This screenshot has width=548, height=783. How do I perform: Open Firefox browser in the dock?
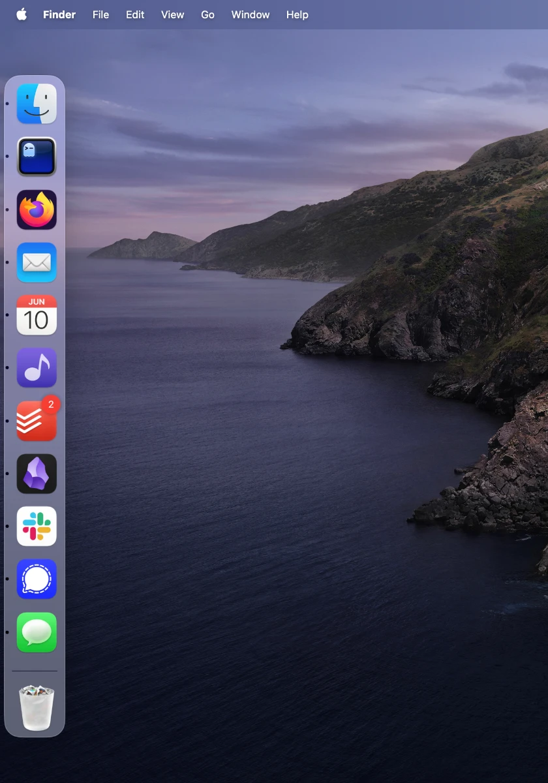[x=37, y=209]
